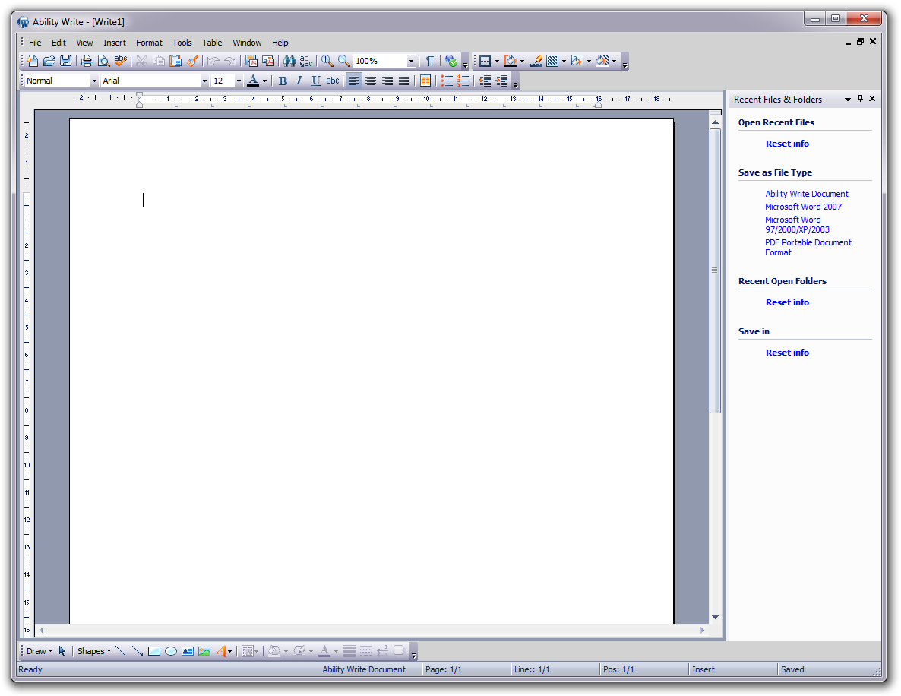Toggle italic formatting

pyautogui.click(x=299, y=81)
